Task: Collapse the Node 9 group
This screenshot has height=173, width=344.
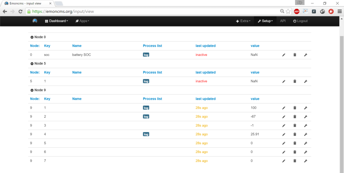Action: tap(32, 90)
